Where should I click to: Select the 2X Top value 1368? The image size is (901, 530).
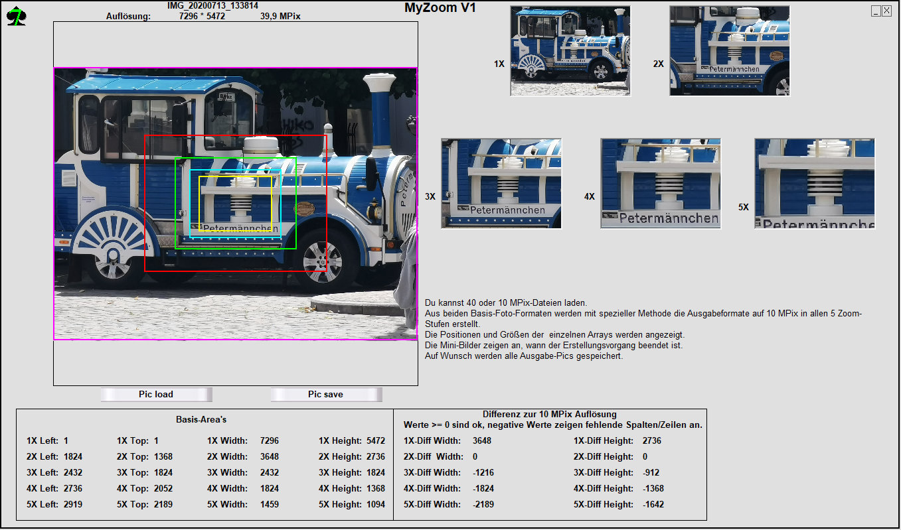(x=163, y=457)
